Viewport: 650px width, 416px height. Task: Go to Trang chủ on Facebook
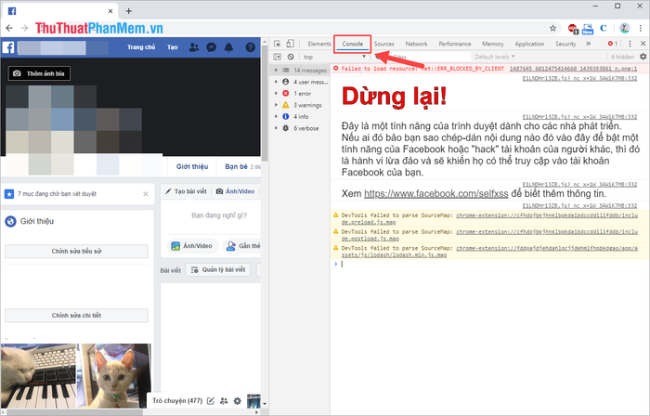point(141,47)
